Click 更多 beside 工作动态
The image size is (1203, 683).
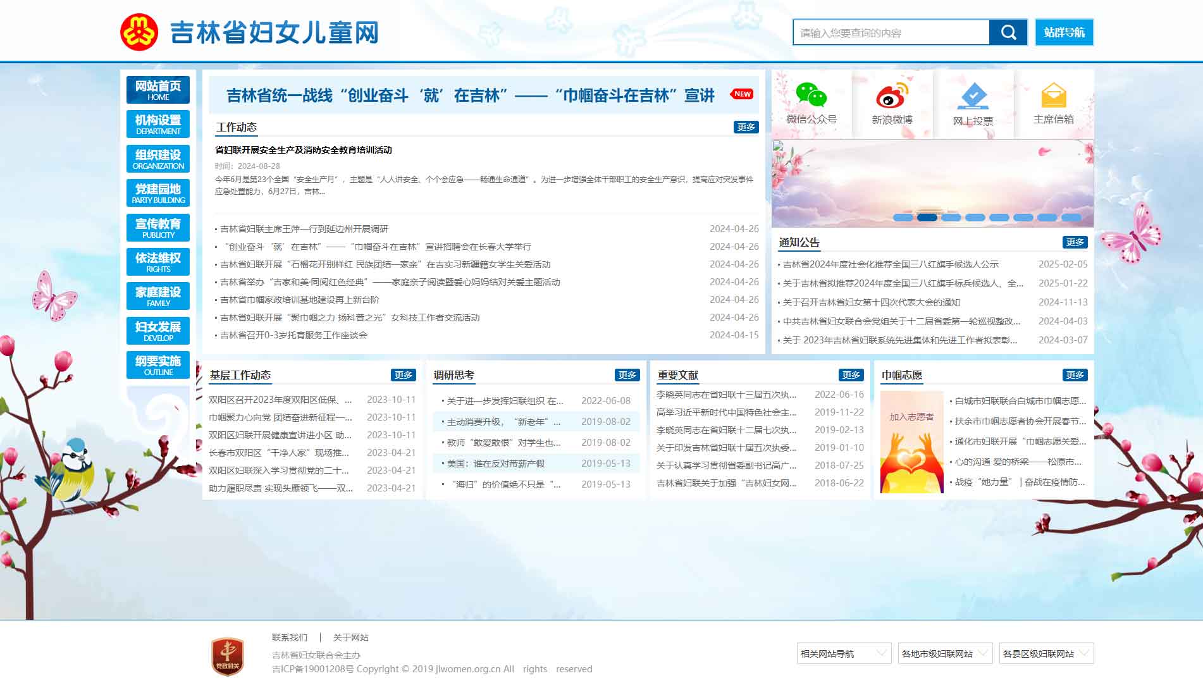click(x=746, y=127)
